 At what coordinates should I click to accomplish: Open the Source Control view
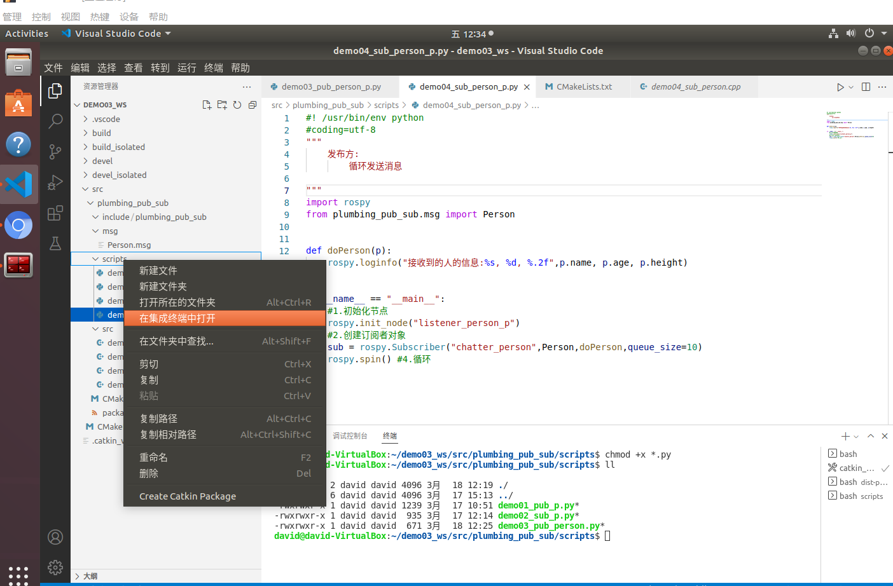pos(55,151)
